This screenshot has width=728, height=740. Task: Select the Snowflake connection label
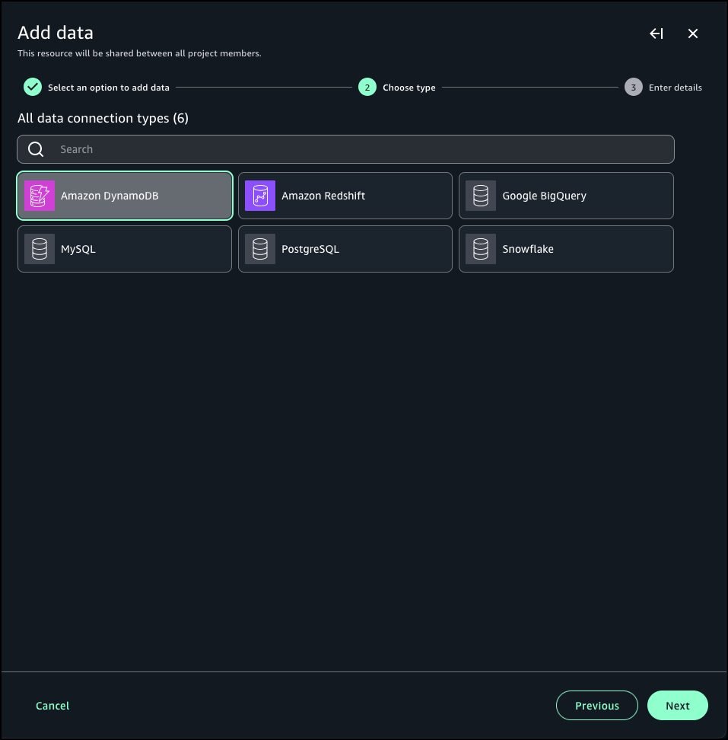click(x=528, y=249)
